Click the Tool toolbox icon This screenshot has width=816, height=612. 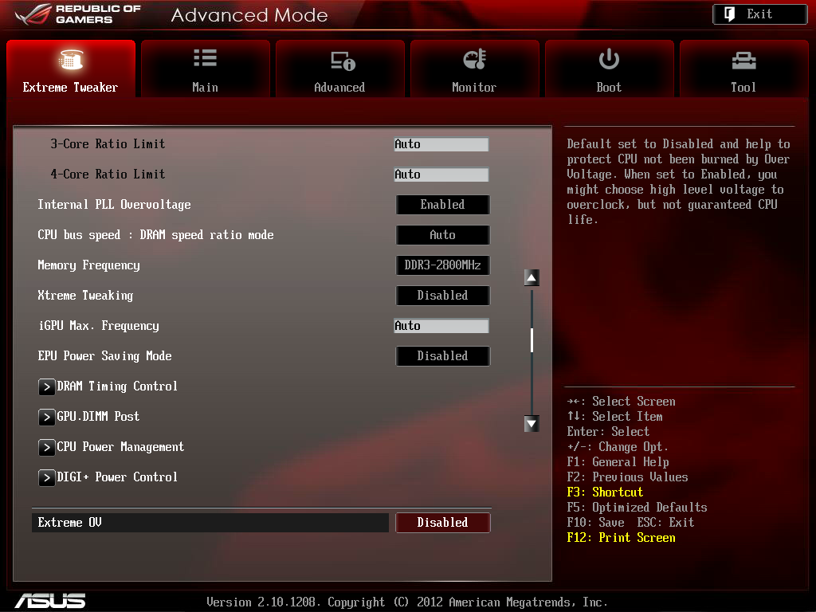743,61
